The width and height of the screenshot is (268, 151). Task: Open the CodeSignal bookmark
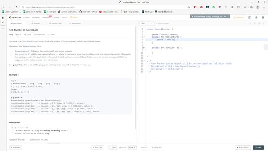coord(50,12)
